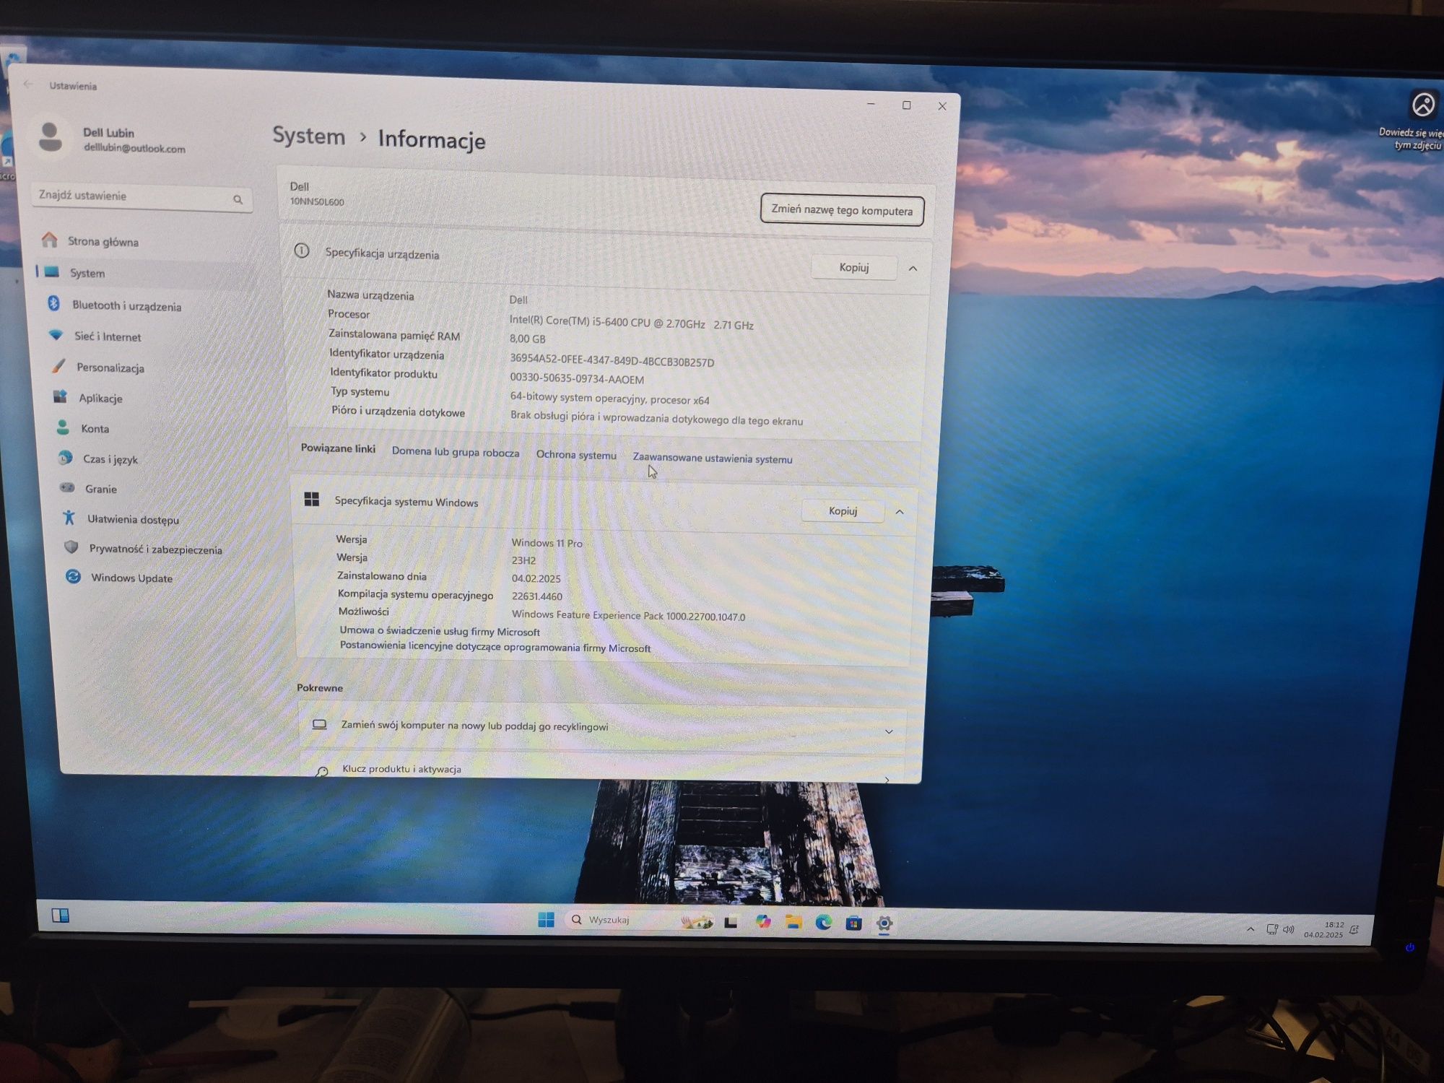Open Zaawansowane ustawienia systemu link
The width and height of the screenshot is (1444, 1083).
713,458
